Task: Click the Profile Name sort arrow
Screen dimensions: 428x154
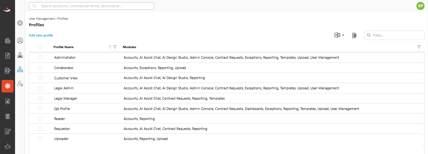Action: coord(110,47)
